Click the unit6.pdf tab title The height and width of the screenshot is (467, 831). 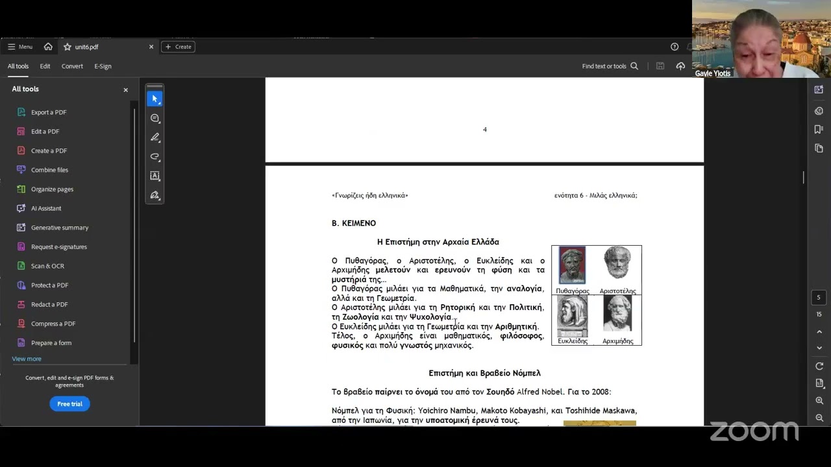point(86,47)
